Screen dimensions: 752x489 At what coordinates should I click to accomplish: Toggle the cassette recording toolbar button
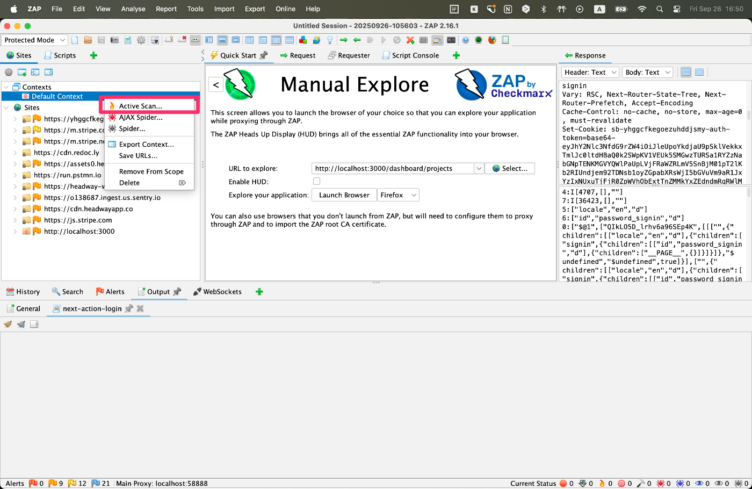(x=451, y=40)
